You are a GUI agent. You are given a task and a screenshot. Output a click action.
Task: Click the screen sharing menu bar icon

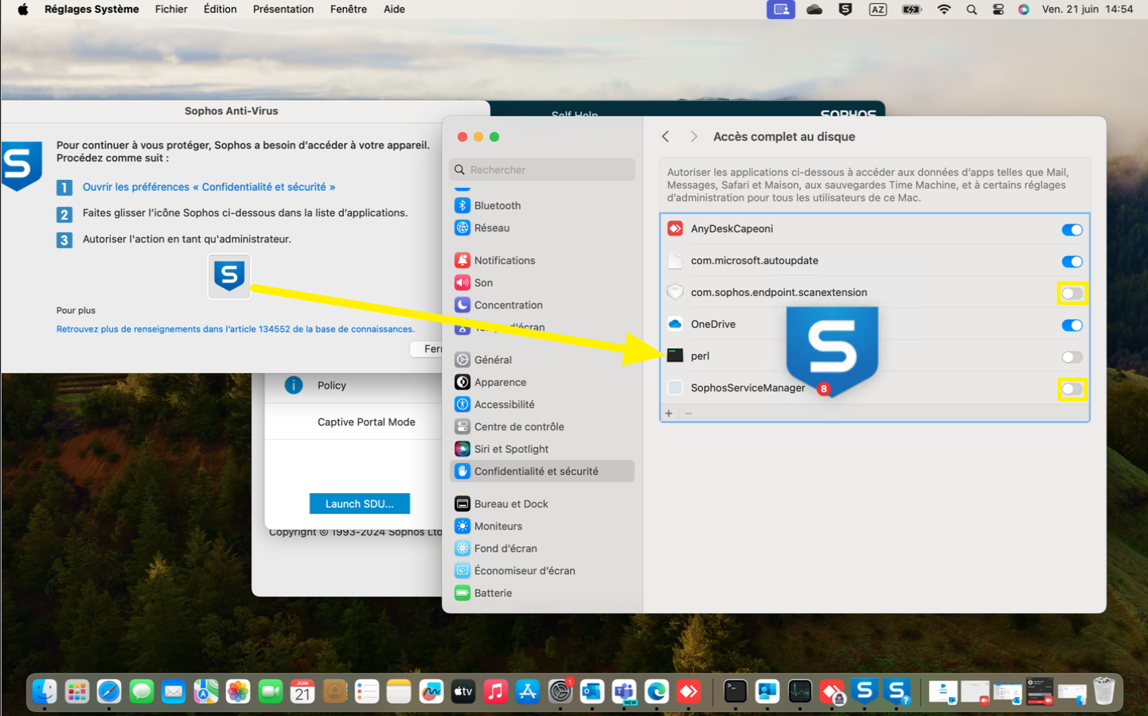point(781,10)
